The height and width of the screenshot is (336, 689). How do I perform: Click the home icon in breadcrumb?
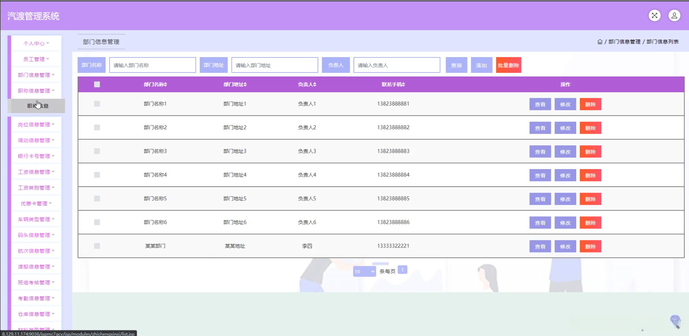pos(600,42)
